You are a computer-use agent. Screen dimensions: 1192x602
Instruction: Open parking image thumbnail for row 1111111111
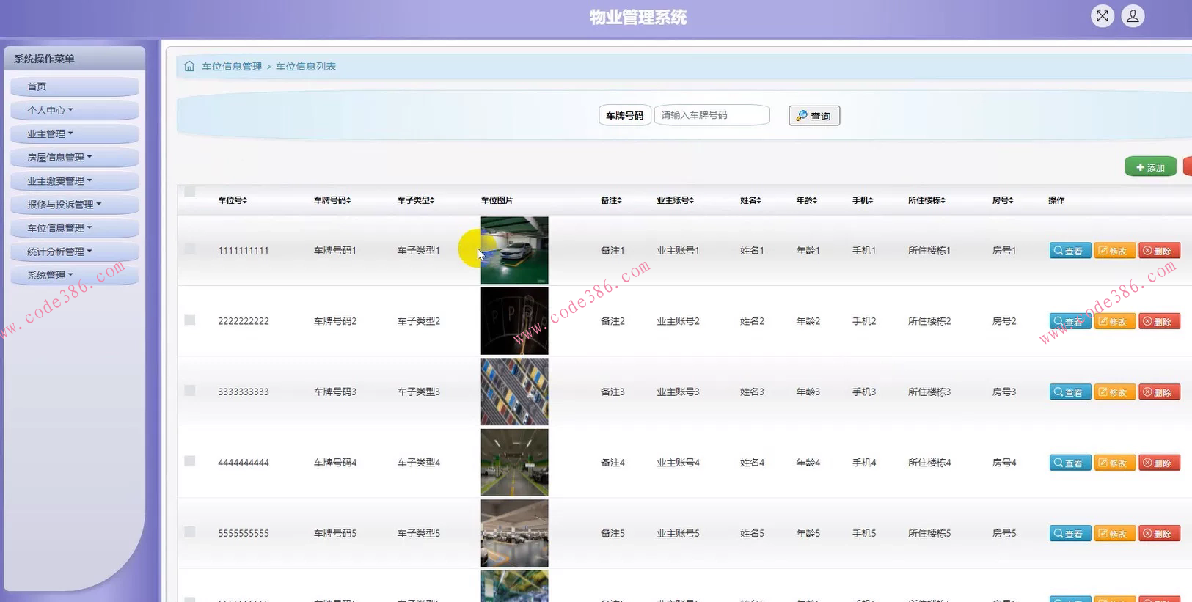click(x=514, y=250)
